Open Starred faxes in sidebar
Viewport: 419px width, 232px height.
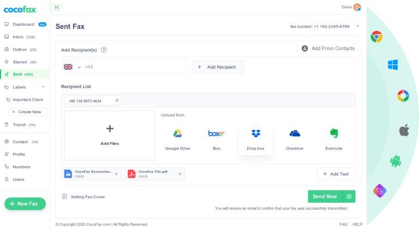pos(22,62)
